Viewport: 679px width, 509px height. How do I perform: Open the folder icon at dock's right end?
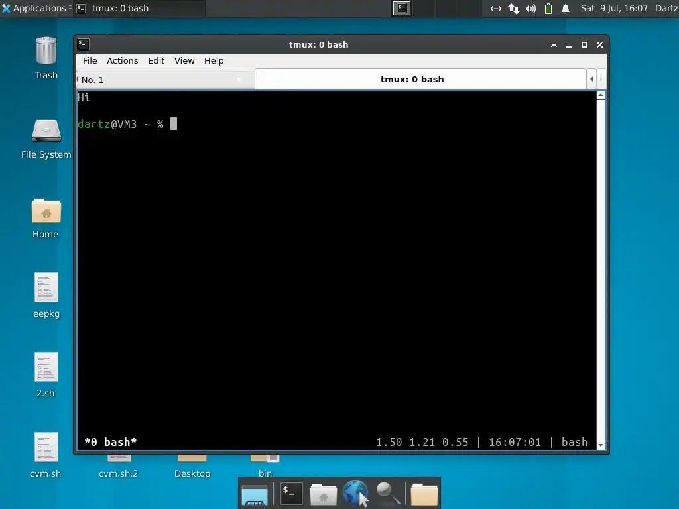[424, 494]
